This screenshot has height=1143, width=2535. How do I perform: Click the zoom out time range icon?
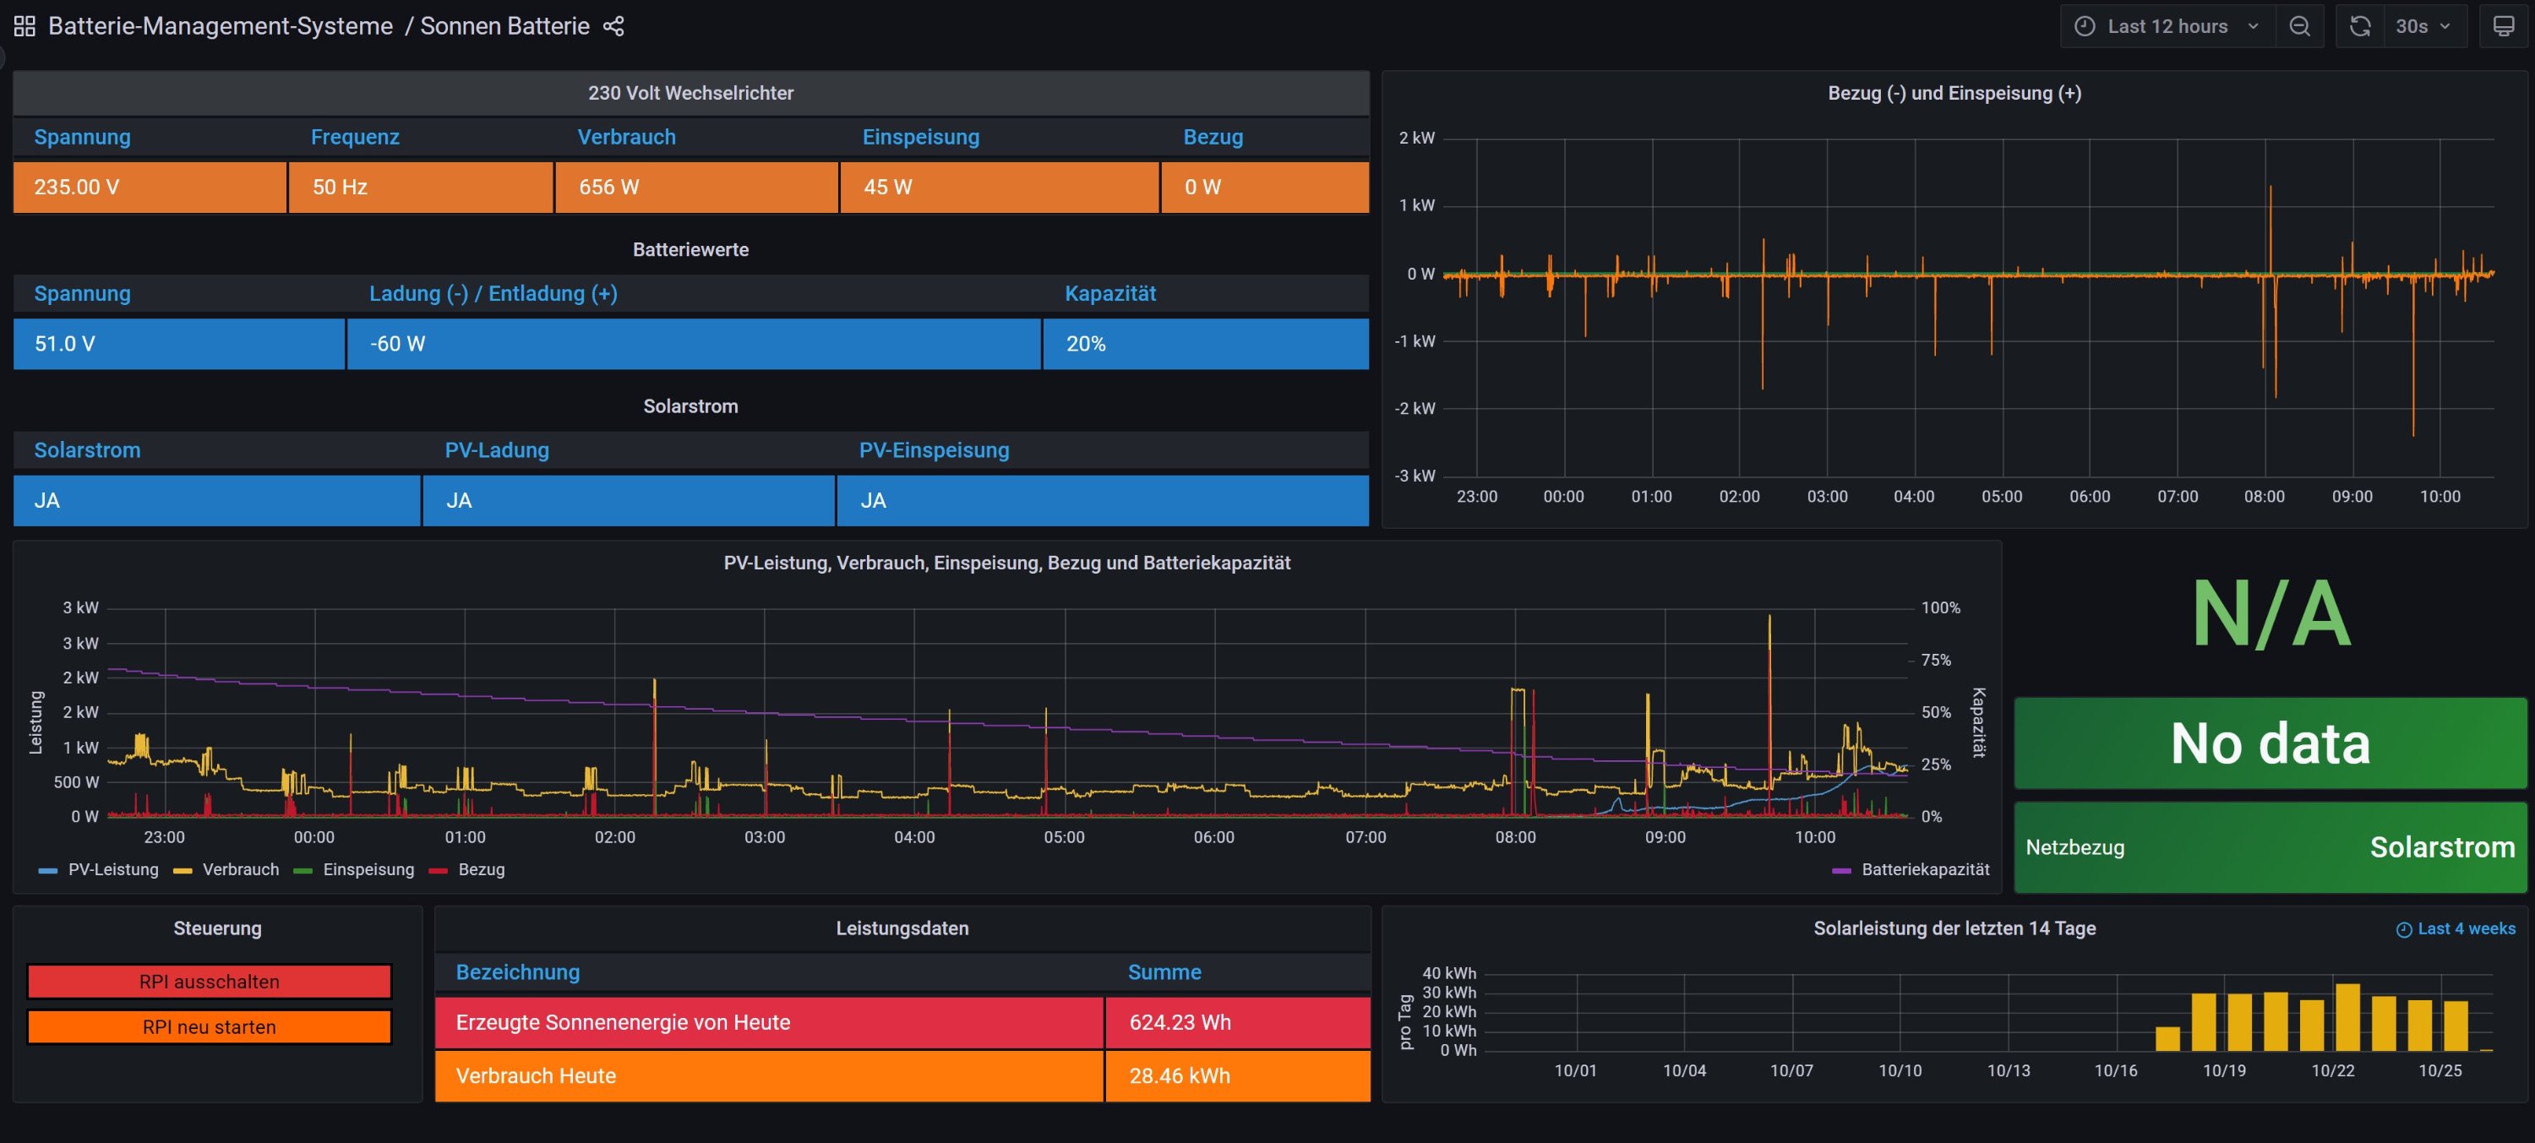pyautogui.click(x=2298, y=26)
